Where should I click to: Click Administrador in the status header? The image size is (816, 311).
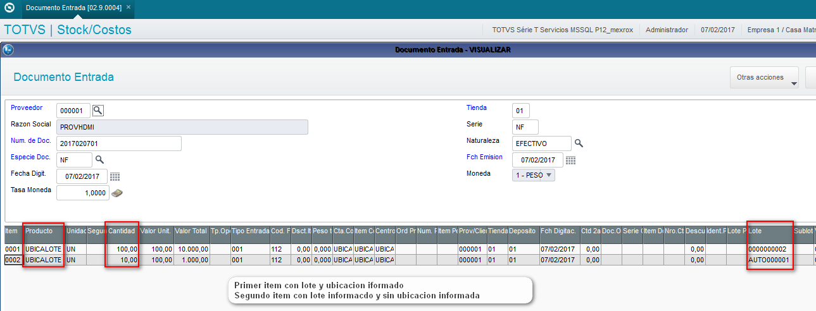click(x=667, y=30)
